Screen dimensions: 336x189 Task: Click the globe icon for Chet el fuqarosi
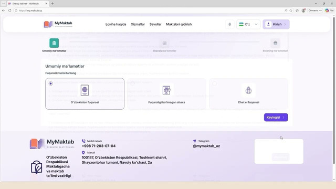[x=248, y=90]
